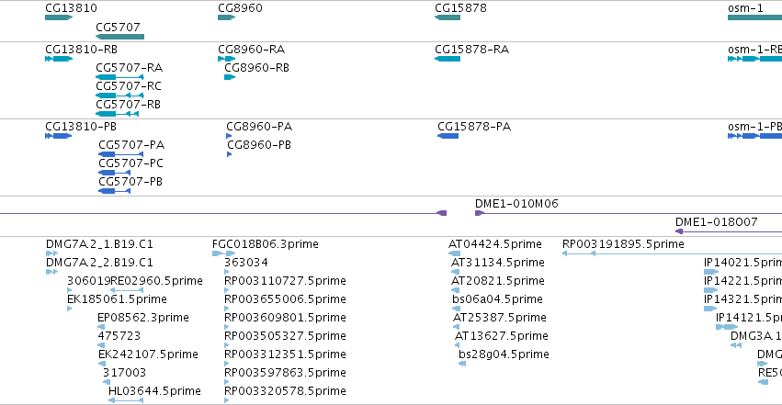Select the teal CG5707 gene bar

(x=119, y=37)
